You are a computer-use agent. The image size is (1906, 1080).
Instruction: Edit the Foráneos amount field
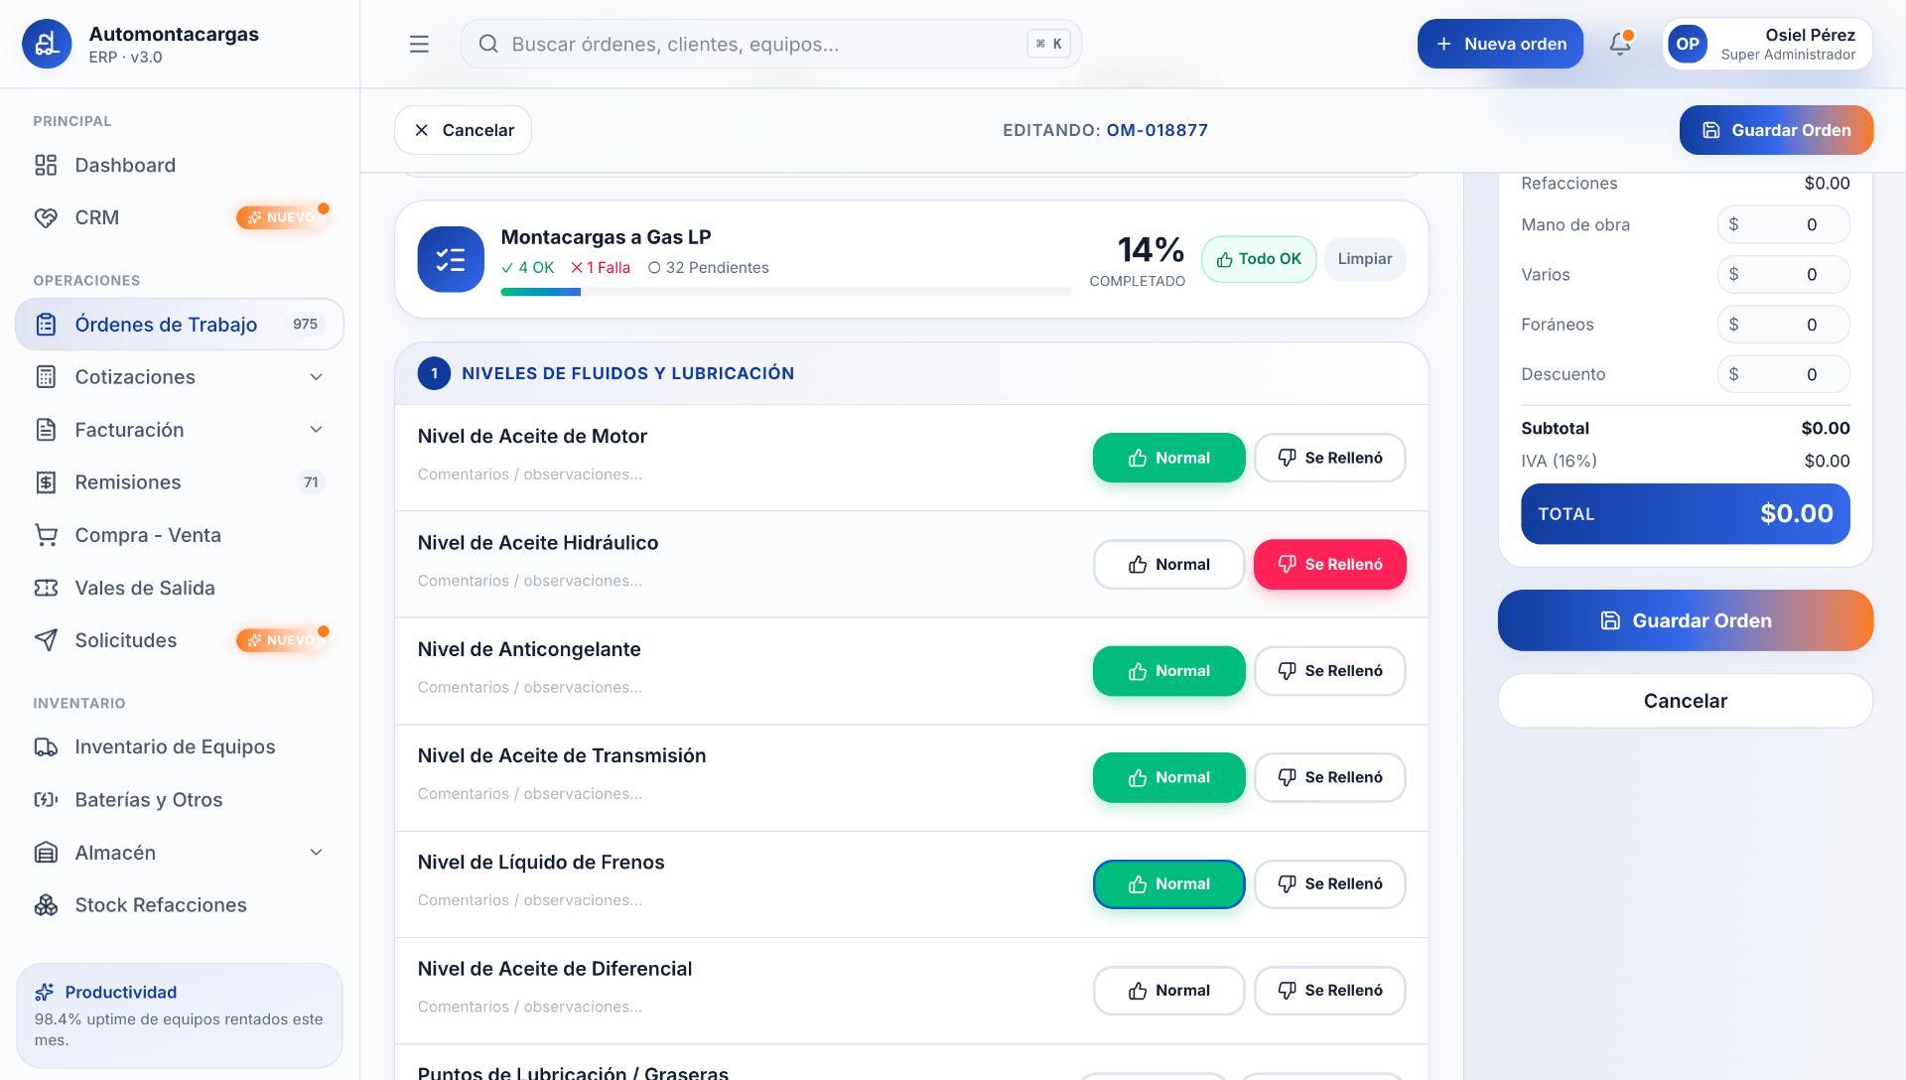[1784, 325]
